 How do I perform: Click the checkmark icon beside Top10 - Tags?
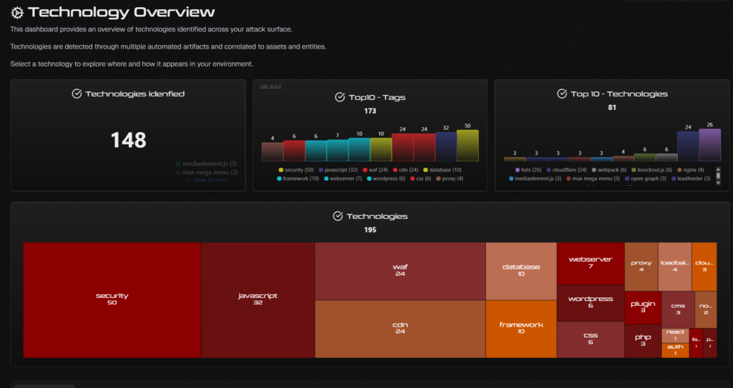click(340, 97)
